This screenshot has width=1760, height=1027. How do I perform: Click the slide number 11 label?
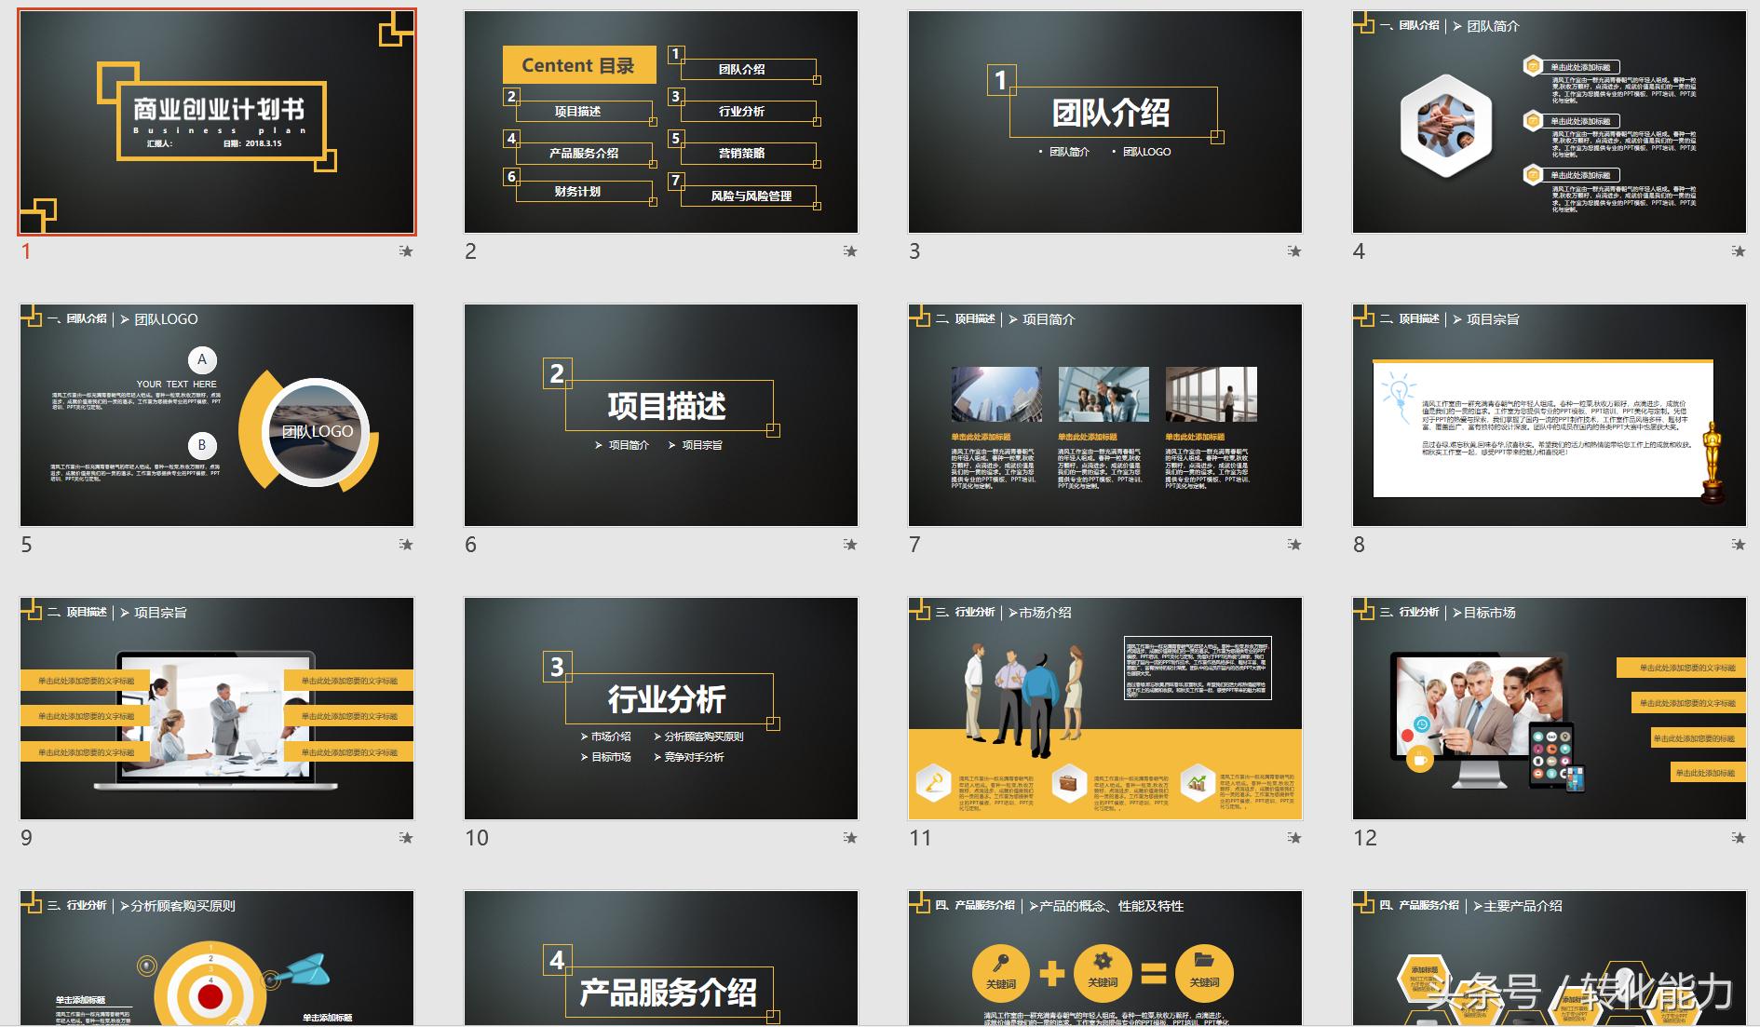coord(920,838)
